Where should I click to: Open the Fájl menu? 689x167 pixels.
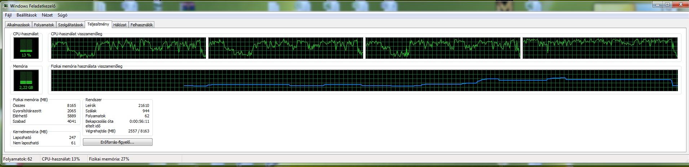(x=8, y=15)
